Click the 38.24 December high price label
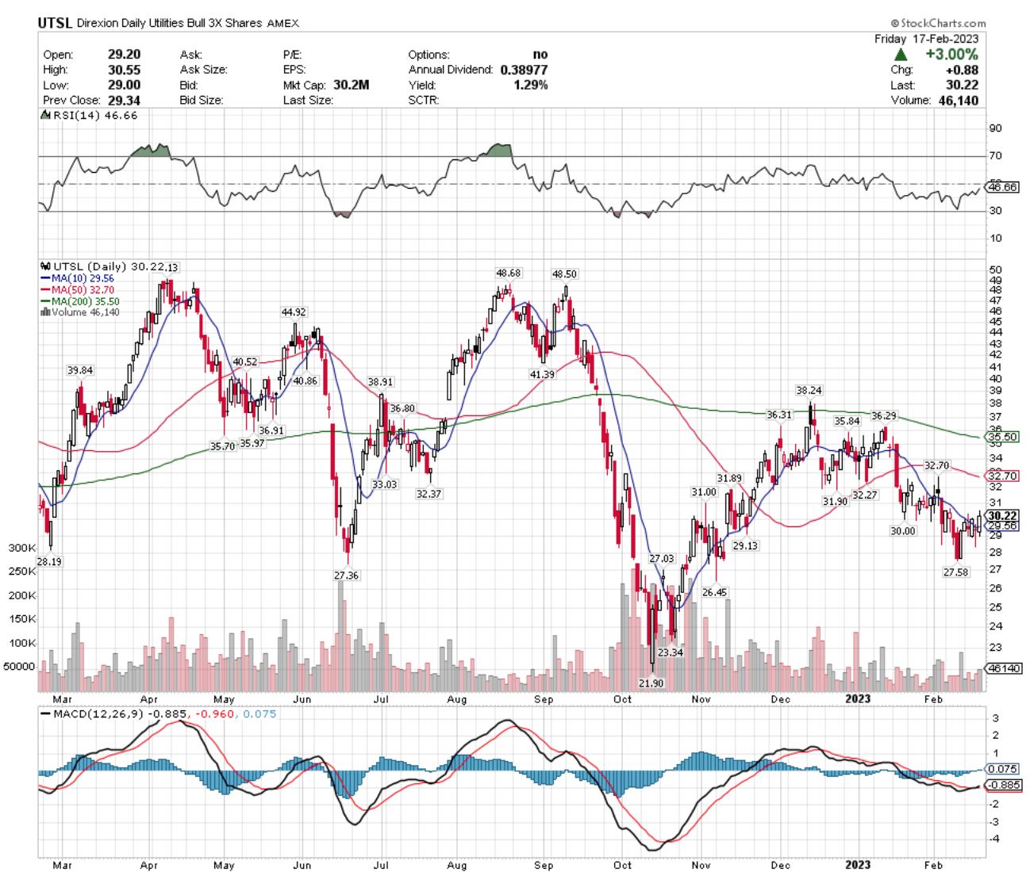Viewport: 1030px width, 872px height. 809,391
